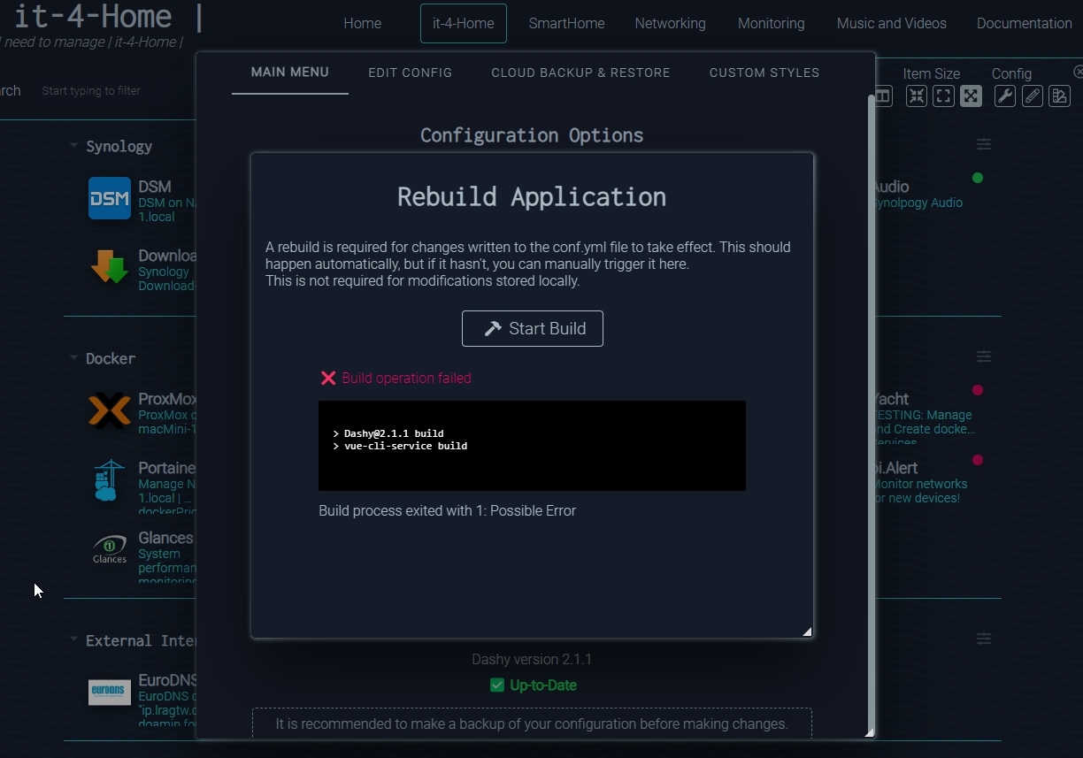Screen dimensions: 1083x758
Task: Open custom styles with the palette icon
Action: [x=1059, y=96]
